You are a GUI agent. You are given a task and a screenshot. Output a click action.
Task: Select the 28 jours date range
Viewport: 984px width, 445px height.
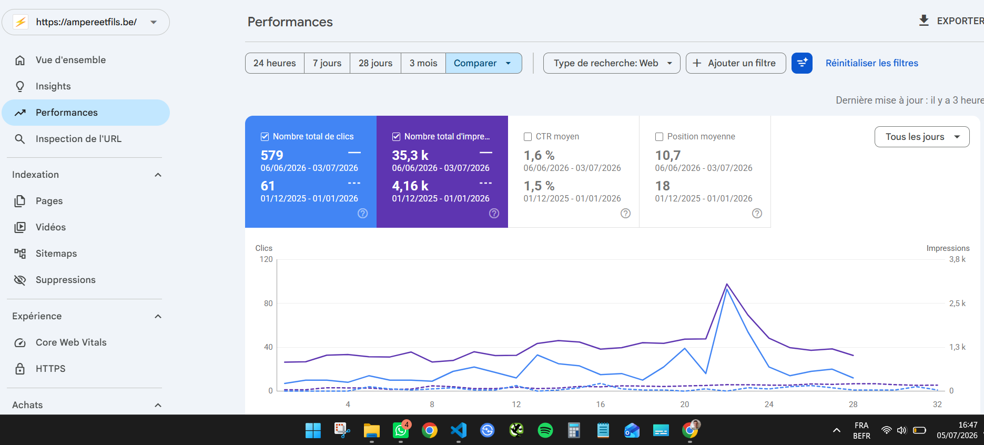point(376,63)
